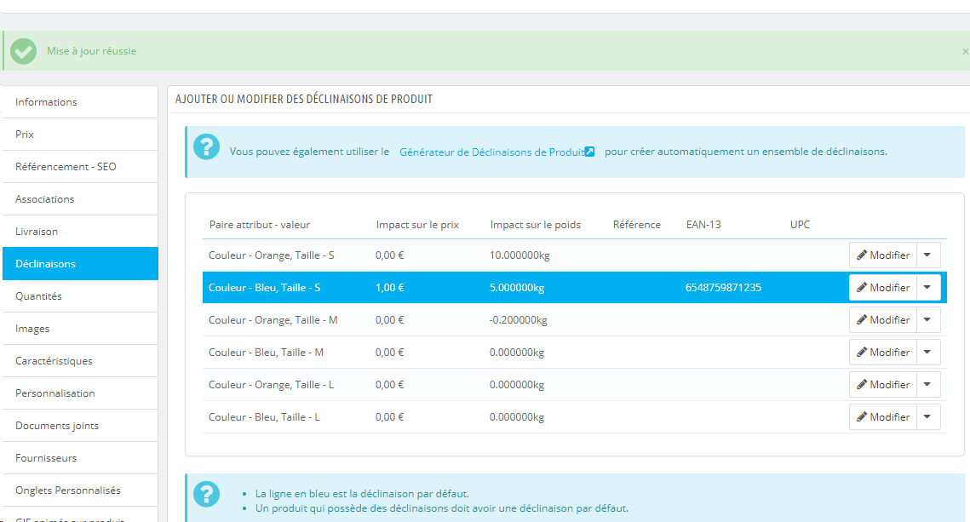Click the panel title 'Ajouter ou modifier des déclinaisons de produit'
The image size is (970, 522).
[304, 99]
